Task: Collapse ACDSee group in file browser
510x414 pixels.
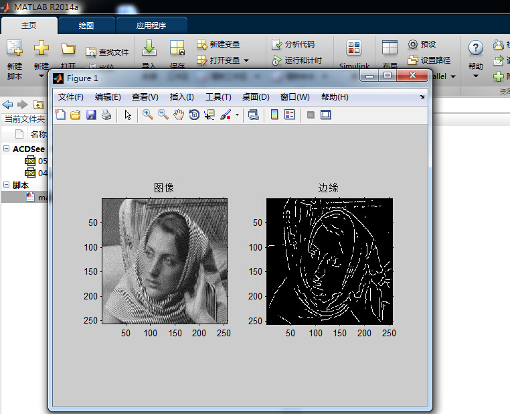Action: tap(6, 149)
